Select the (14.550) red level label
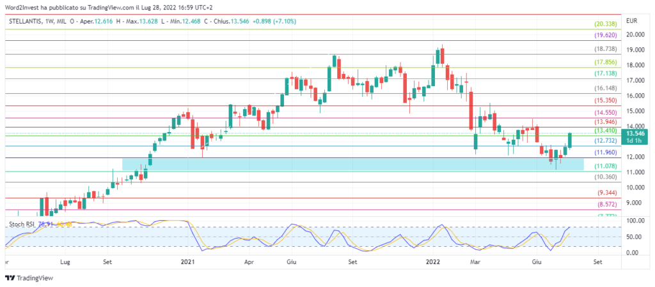The width and height of the screenshot is (655, 287). point(605,112)
